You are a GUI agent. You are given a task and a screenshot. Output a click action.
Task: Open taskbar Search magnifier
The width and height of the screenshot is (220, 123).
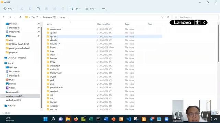coord(53,119)
